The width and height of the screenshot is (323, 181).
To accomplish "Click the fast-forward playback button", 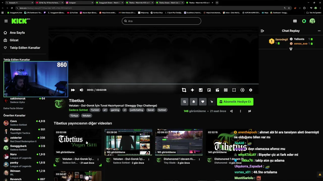I will tap(73, 90).
